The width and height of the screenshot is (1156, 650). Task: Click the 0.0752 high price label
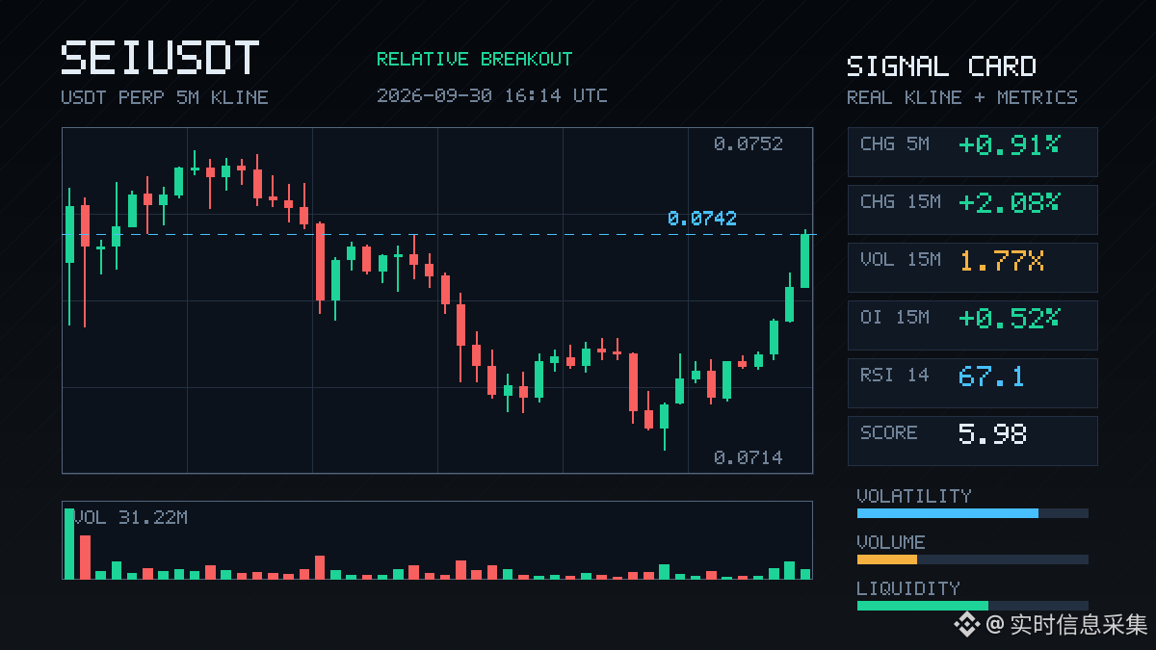coord(749,143)
